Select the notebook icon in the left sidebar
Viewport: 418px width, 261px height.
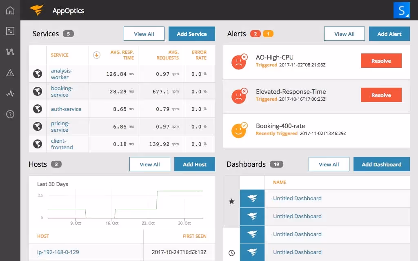point(10,31)
